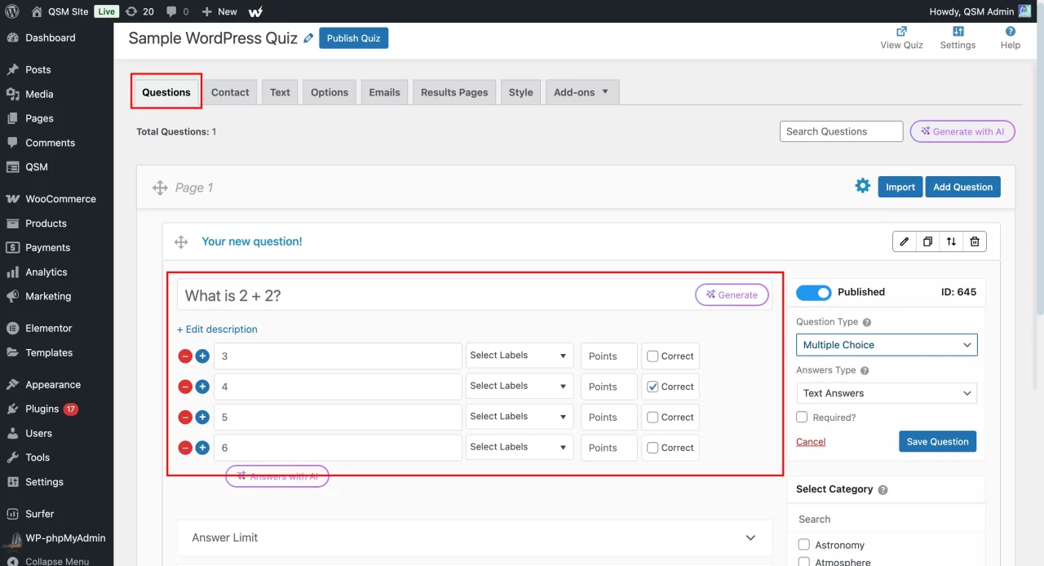Toggle the Published switch off
The height and width of the screenshot is (566, 1044).
813,292
